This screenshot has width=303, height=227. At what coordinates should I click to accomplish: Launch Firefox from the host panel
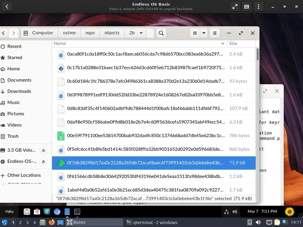tap(51, 222)
